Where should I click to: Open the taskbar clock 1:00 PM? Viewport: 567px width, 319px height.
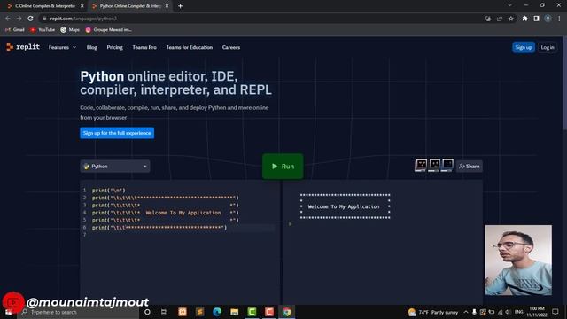537,312
